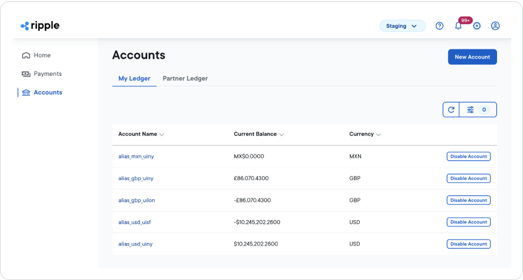
Task: Open notifications bell icon
Action: [x=458, y=26]
